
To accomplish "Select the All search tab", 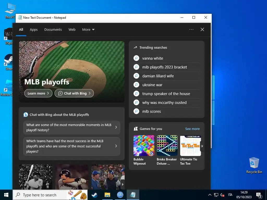I will [x=21, y=30].
